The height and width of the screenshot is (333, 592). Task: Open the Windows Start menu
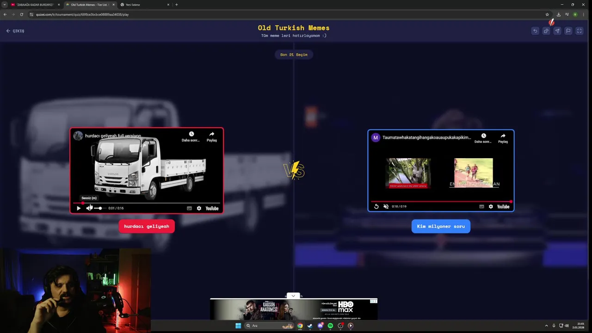pos(238,326)
